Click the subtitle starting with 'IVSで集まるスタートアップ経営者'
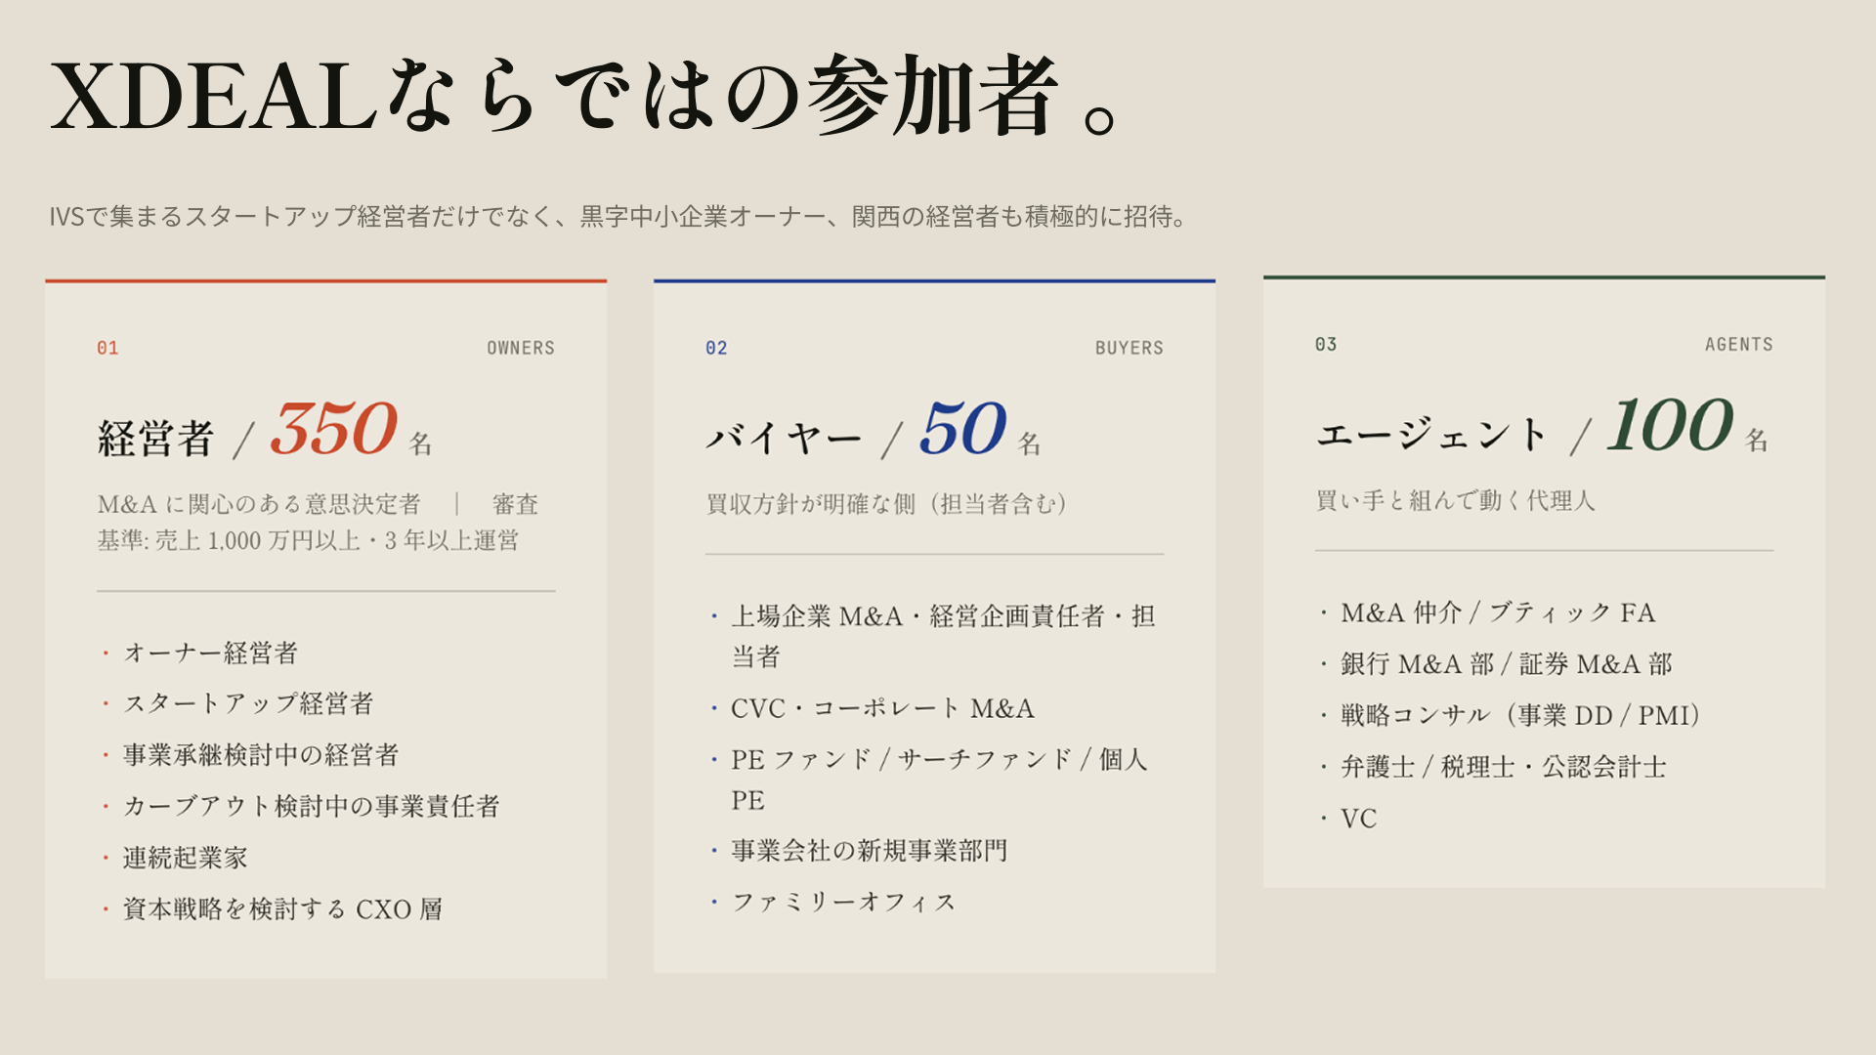Screen dimensions: 1876x1055 618,216
